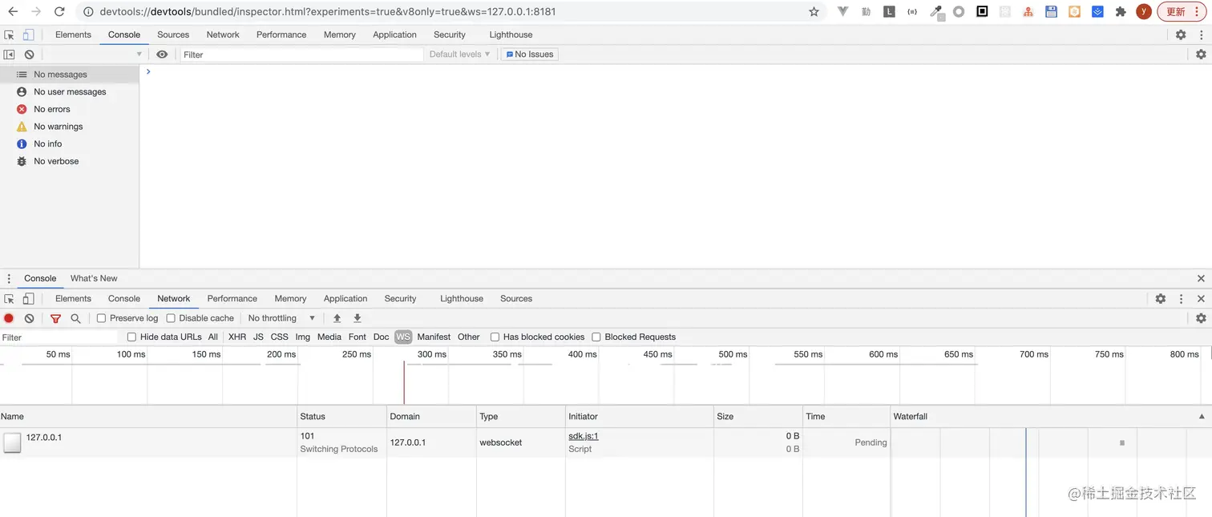This screenshot has width=1212, height=517.
Task: Toggle device toolbar in top DevTools
Action: point(28,34)
